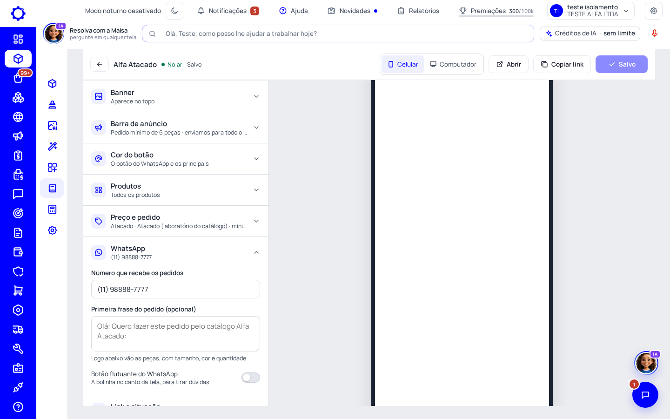Expand the Cor do botão section

(175, 159)
